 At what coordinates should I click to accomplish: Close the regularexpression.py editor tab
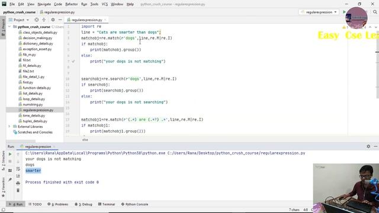pyautogui.click(x=105, y=20)
